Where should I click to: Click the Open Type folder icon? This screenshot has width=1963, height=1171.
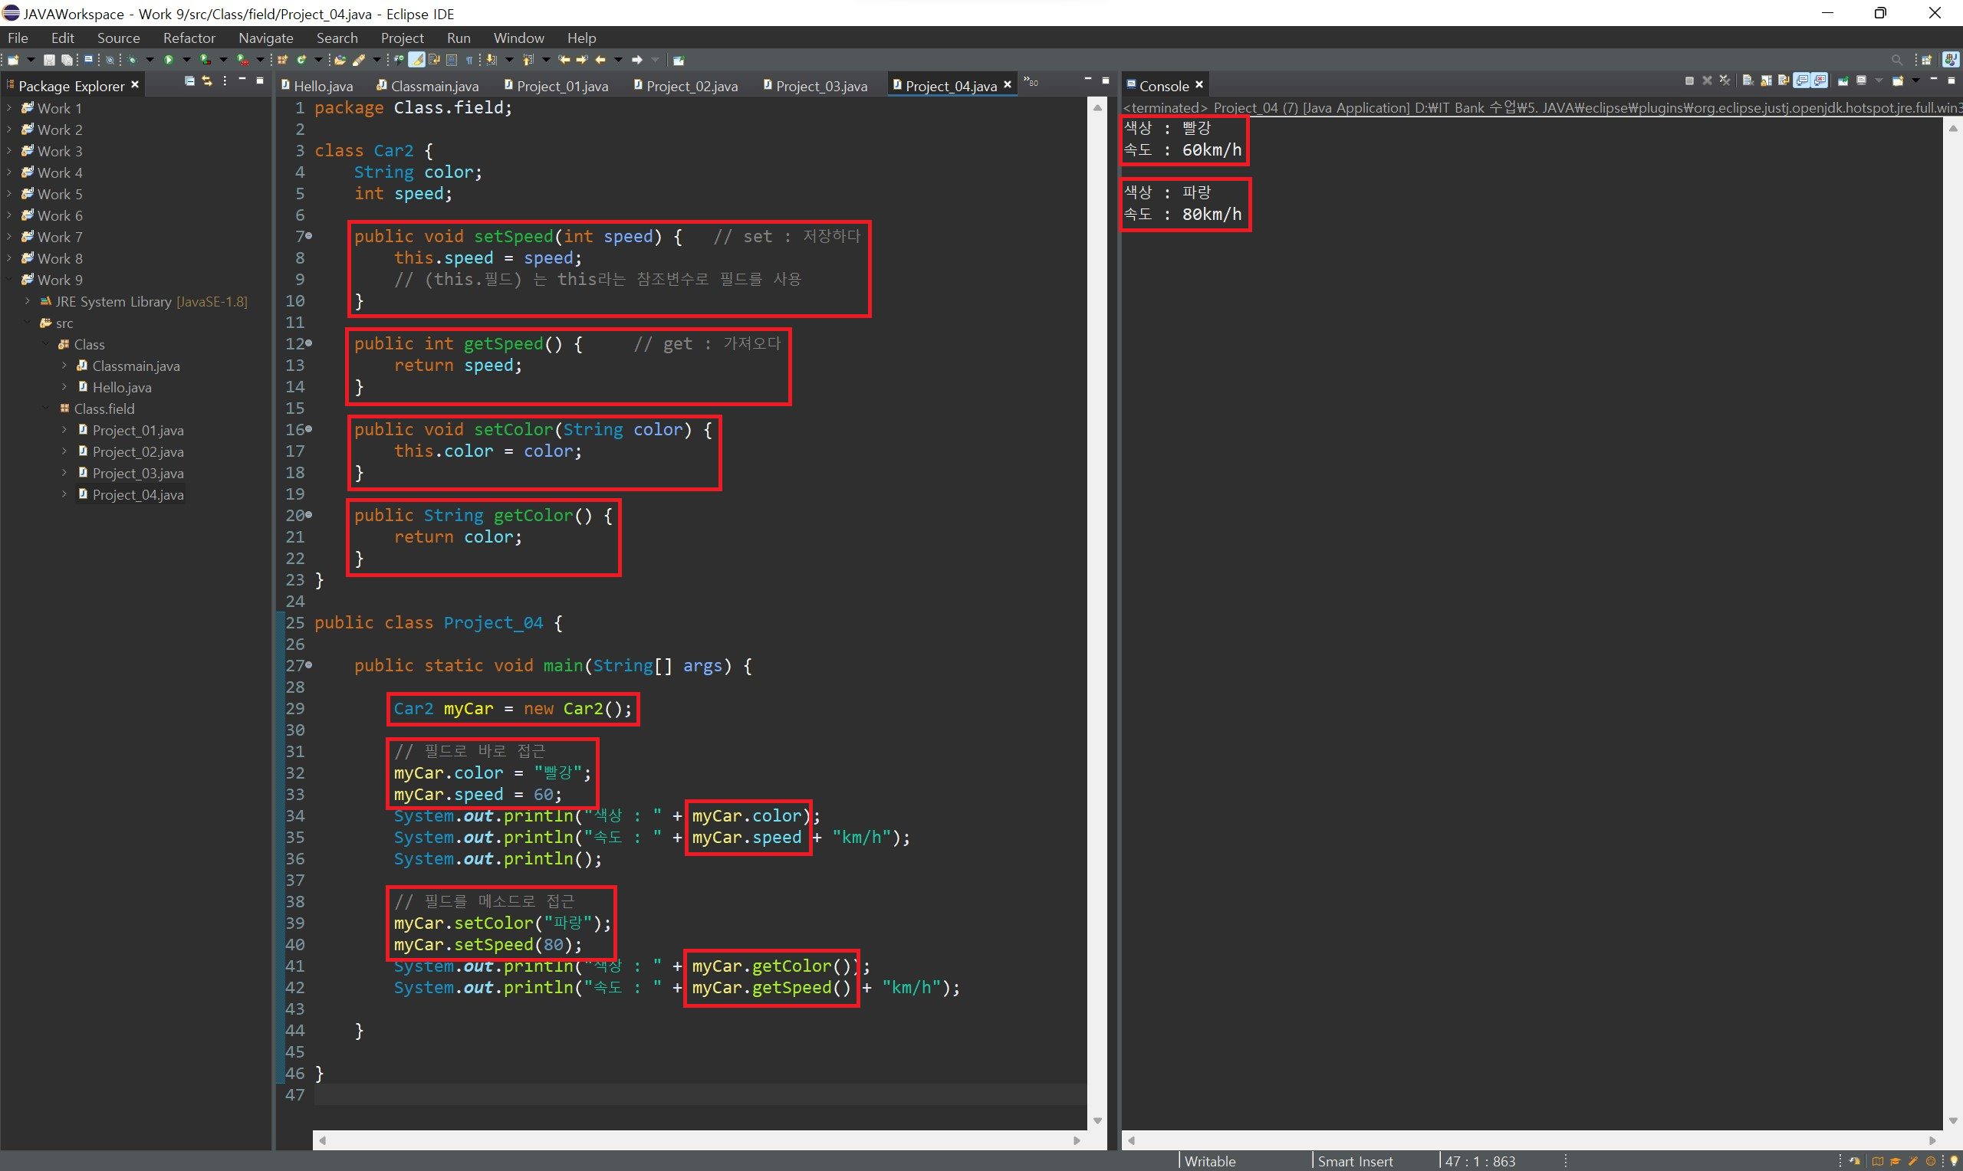click(340, 60)
